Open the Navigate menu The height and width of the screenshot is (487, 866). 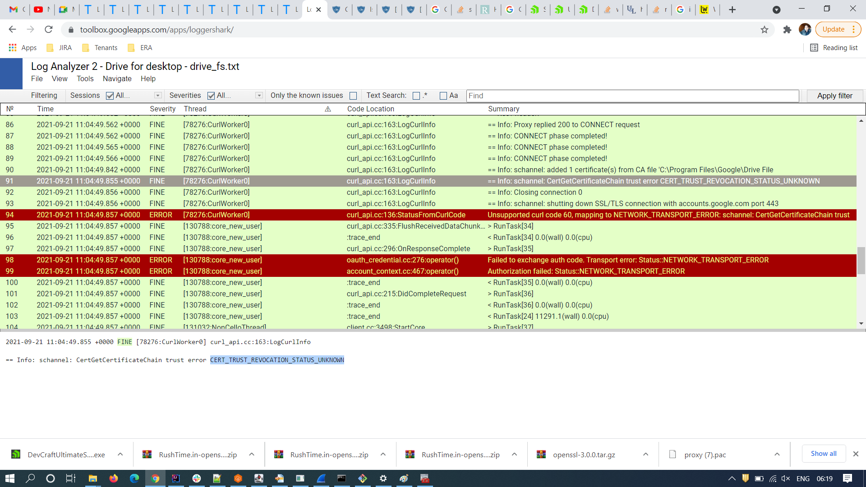click(x=117, y=79)
